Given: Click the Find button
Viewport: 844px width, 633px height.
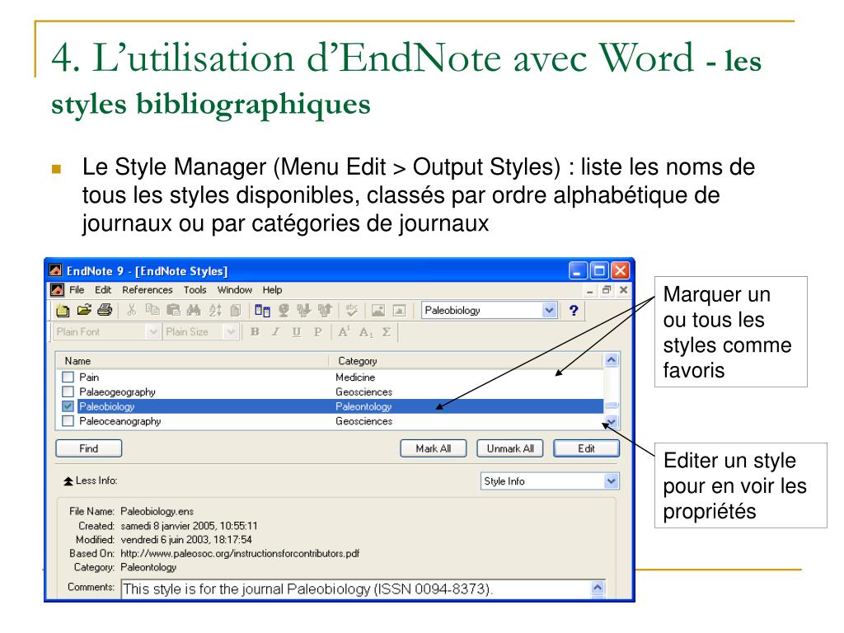Looking at the screenshot, I should click(89, 448).
